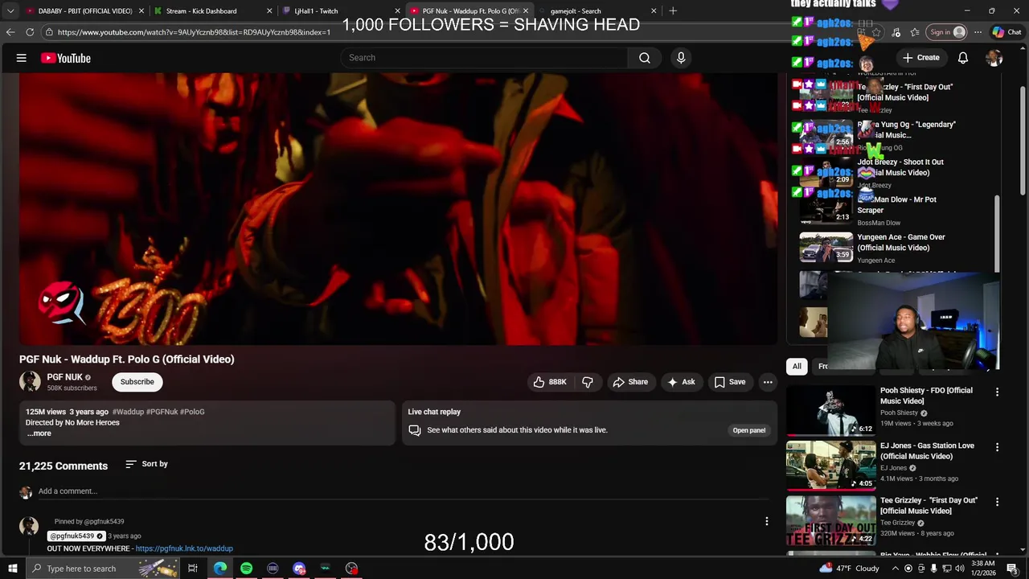Subscribe to PGF NUK
1029x579 pixels.
pyautogui.click(x=137, y=382)
